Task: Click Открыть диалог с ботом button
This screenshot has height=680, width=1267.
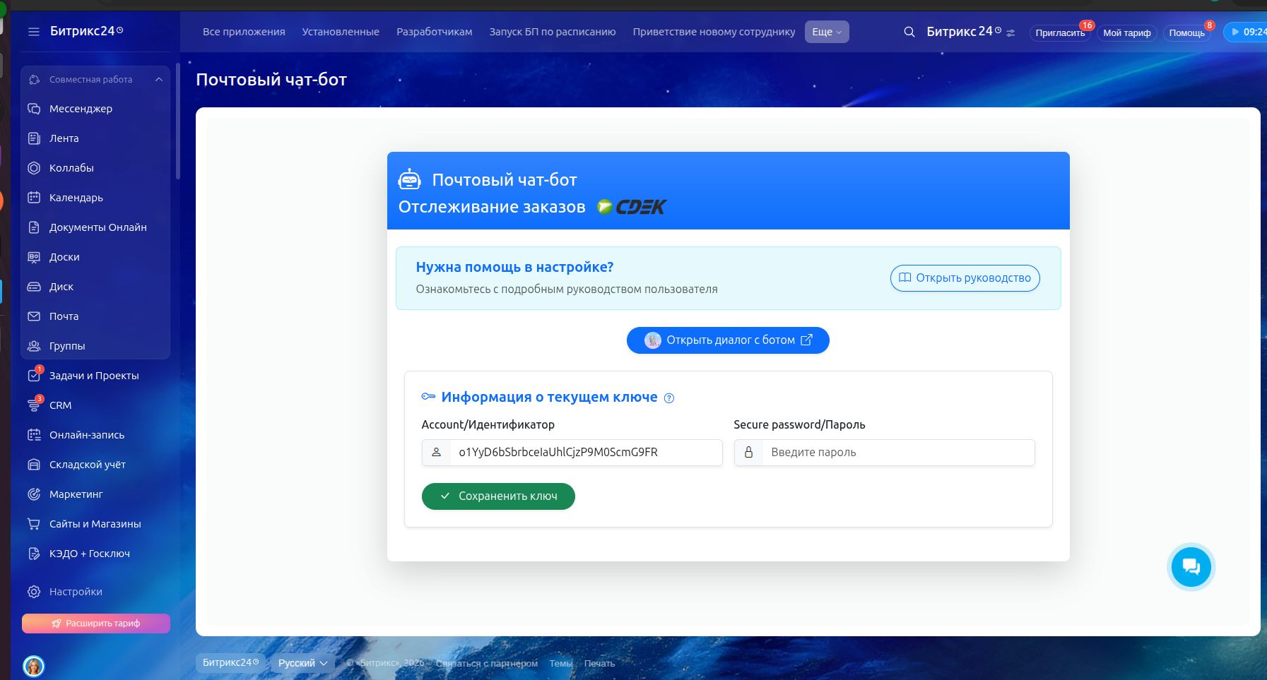Action: click(x=728, y=340)
